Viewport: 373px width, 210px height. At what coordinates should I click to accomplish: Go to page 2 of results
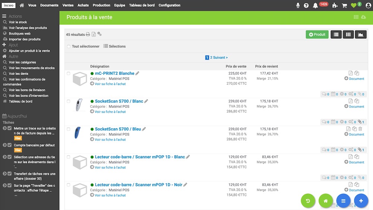[x=211, y=57]
